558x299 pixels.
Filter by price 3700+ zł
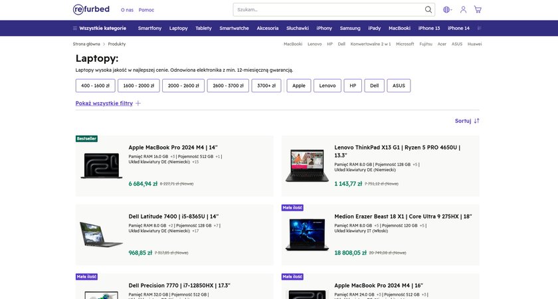[266, 86]
